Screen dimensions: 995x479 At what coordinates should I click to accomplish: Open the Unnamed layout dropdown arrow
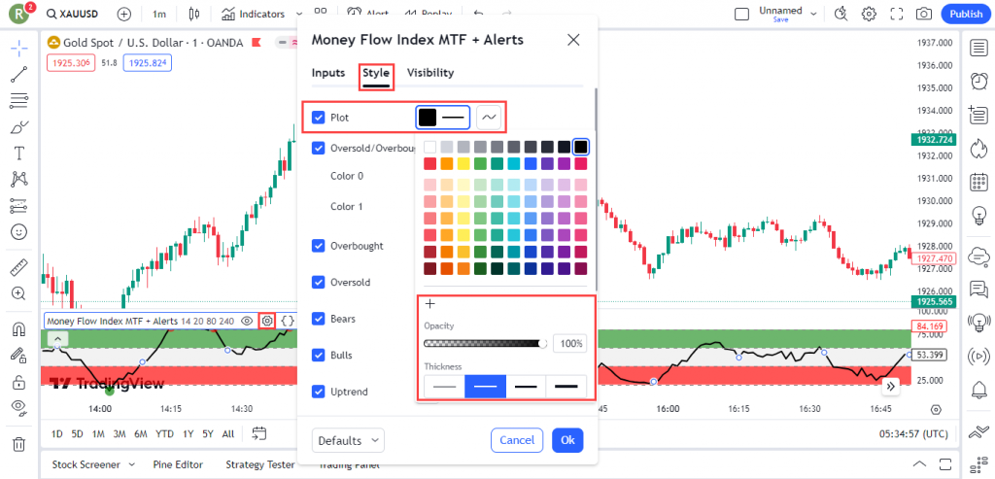pyautogui.click(x=814, y=14)
